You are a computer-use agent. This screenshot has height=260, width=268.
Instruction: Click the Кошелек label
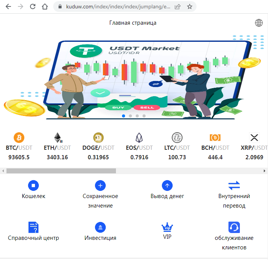coord(33,196)
